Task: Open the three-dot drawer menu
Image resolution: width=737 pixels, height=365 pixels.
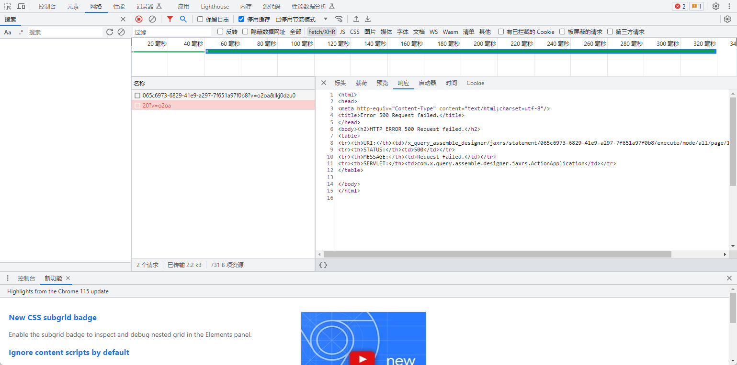Action: click(x=8, y=278)
